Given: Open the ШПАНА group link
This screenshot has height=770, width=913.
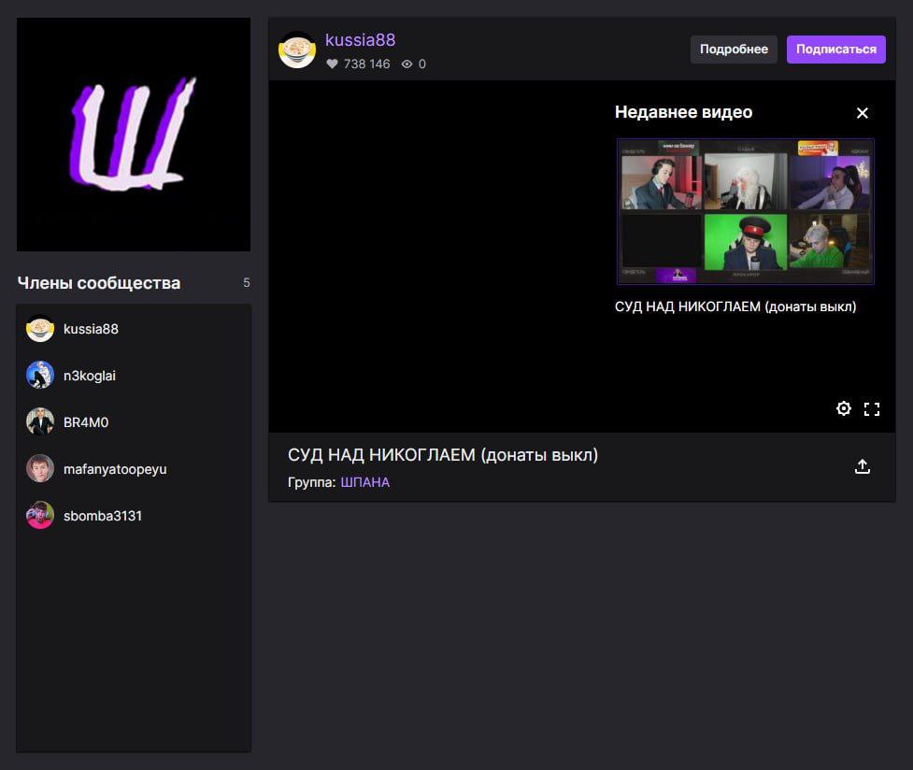Looking at the screenshot, I should (x=364, y=482).
